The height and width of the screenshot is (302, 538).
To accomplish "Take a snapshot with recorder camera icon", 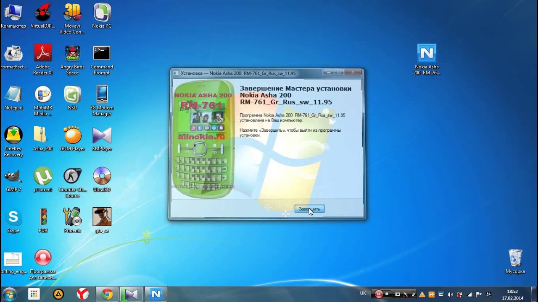I will [x=398, y=294].
